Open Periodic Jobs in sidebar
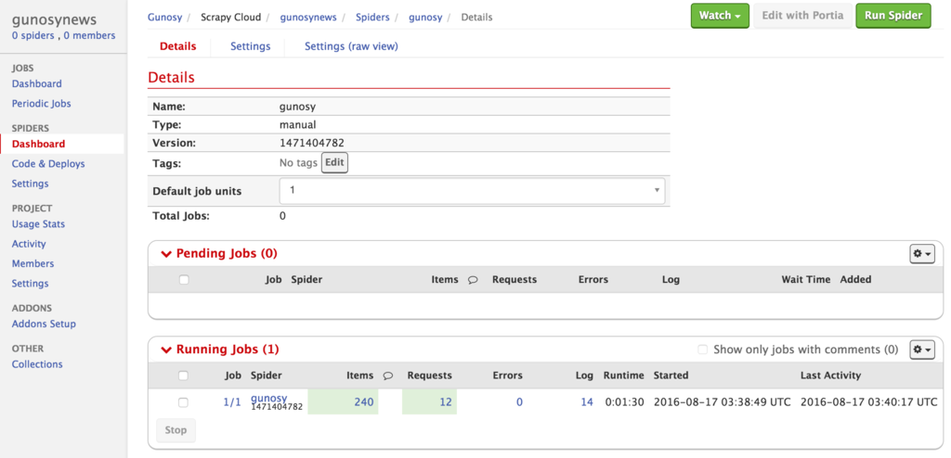The image size is (951, 458). [x=41, y=104]
